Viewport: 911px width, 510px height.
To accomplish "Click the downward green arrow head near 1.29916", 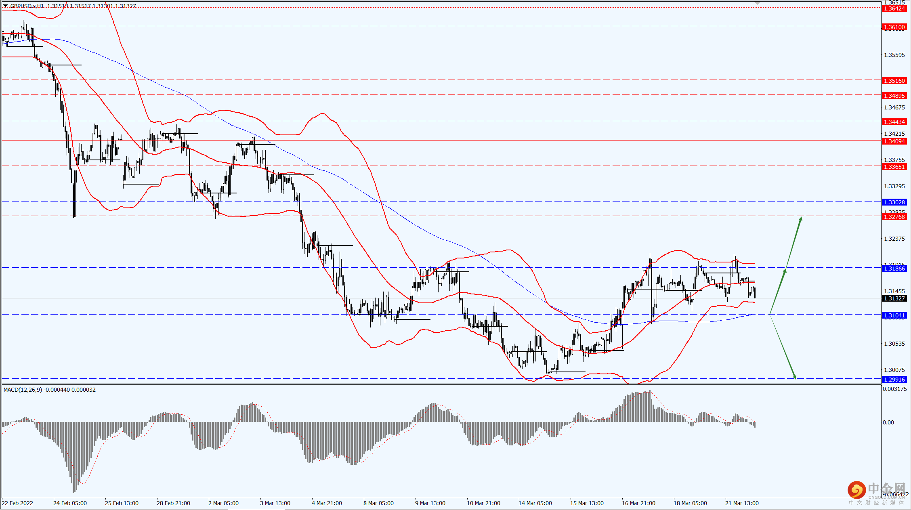I will pyautogui.click(x=794, y=377).
